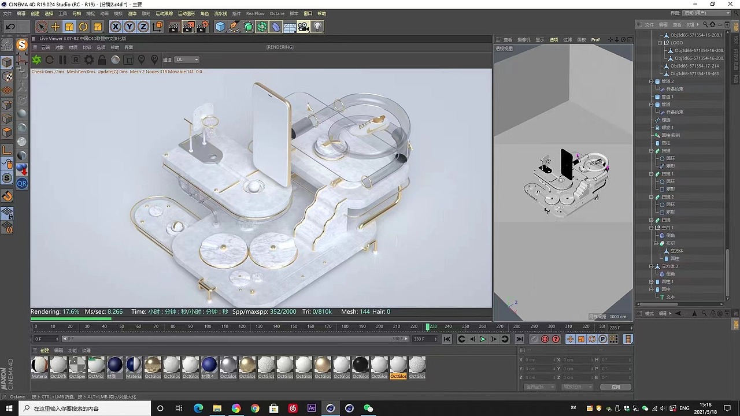Open the Live Viewer 选项 menu
Viewport: 740px width, 416px height.
point(101,47)
